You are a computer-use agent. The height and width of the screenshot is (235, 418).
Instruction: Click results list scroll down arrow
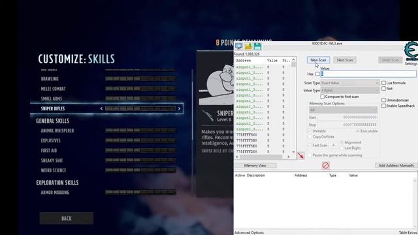[293, 151]
